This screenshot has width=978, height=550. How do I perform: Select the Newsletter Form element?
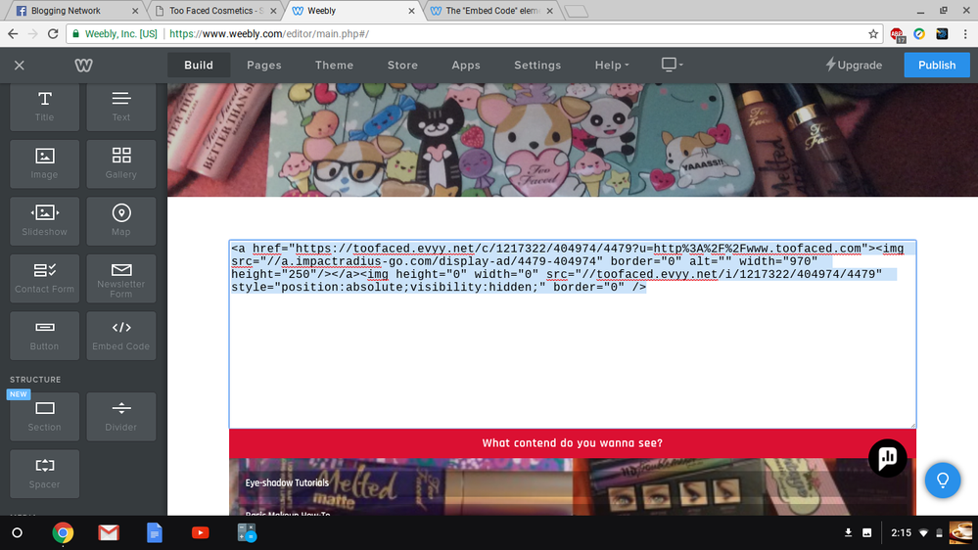click(x=121, y=278)
